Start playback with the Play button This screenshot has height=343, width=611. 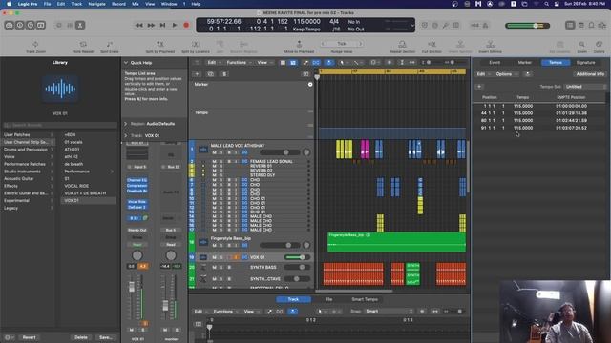175,26
